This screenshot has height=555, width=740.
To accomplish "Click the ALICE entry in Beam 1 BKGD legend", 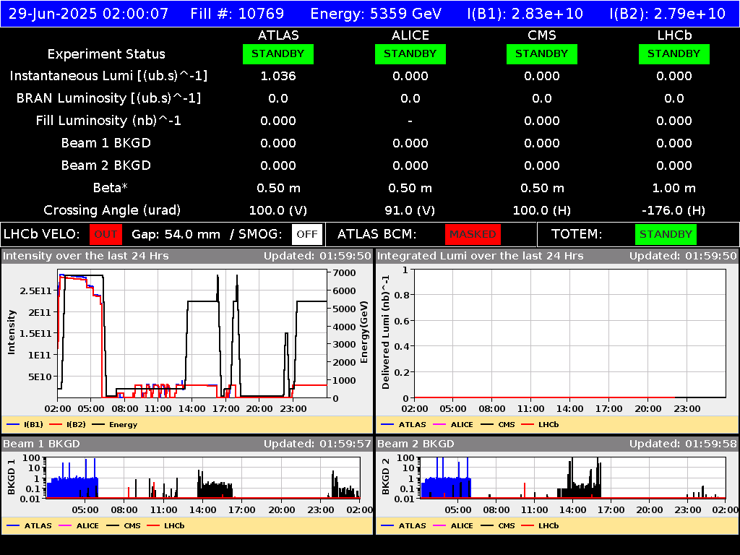I will click(77, 526).
